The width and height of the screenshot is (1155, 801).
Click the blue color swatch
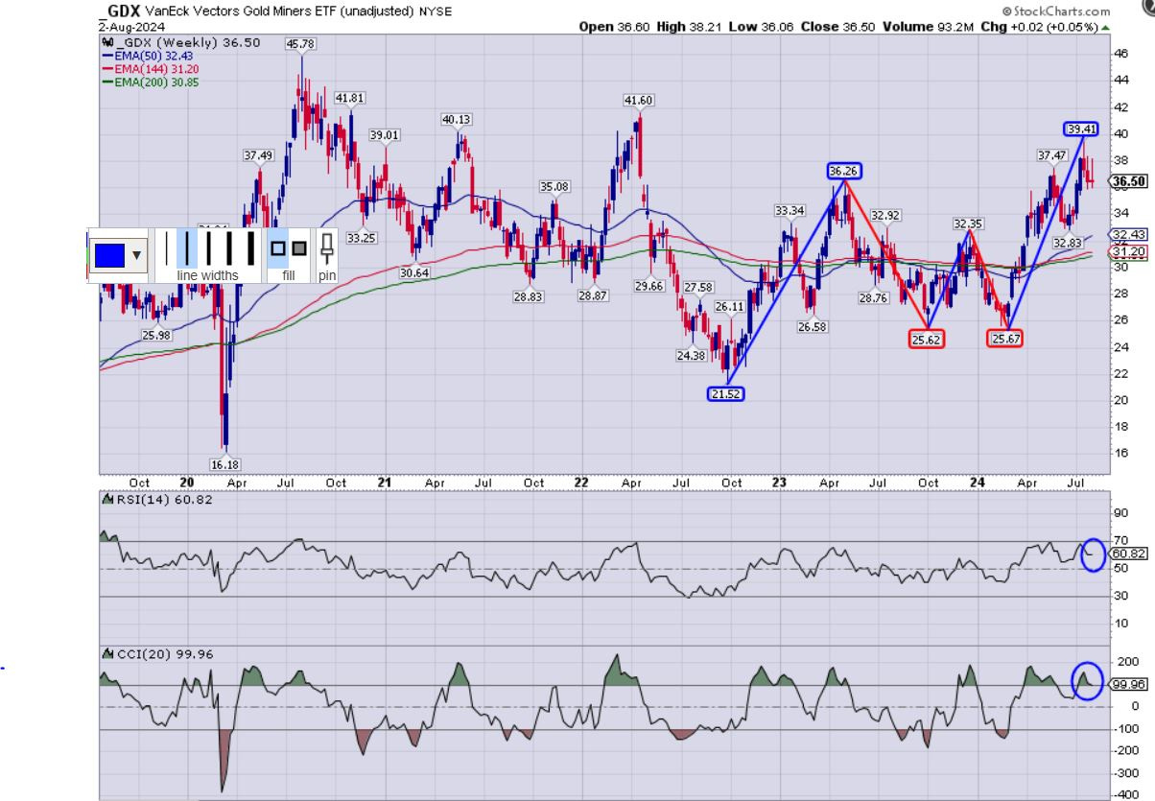tap(111, 256)
